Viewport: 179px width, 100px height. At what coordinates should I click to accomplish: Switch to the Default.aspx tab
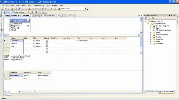pyautogui.click(x=62, y=16)
